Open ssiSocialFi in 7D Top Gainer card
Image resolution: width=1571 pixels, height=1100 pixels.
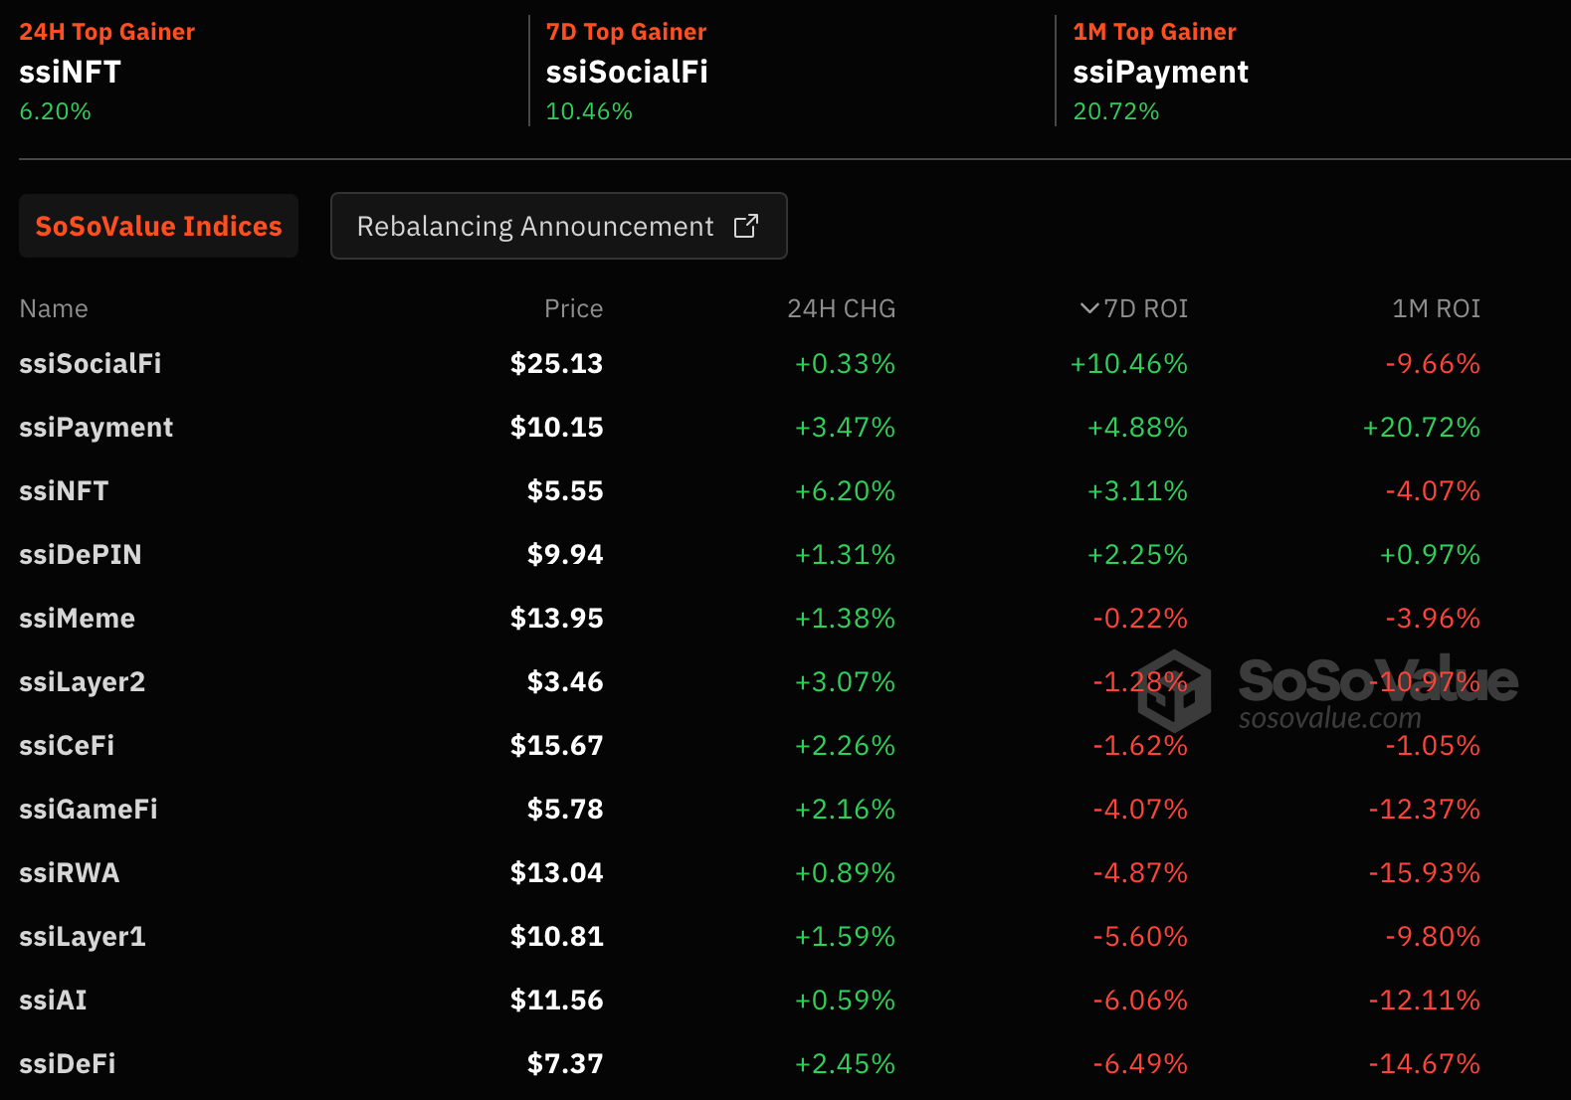coord(627,72)
